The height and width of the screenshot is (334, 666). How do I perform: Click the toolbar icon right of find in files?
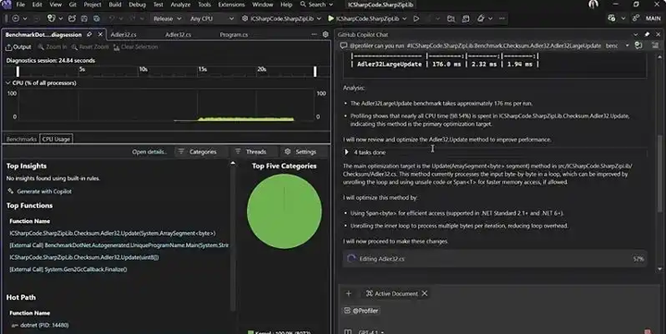coord(465,19)
